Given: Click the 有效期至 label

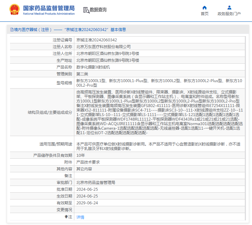Looking at the screenshot, I should pyautogui.click(x=64, y=203).
